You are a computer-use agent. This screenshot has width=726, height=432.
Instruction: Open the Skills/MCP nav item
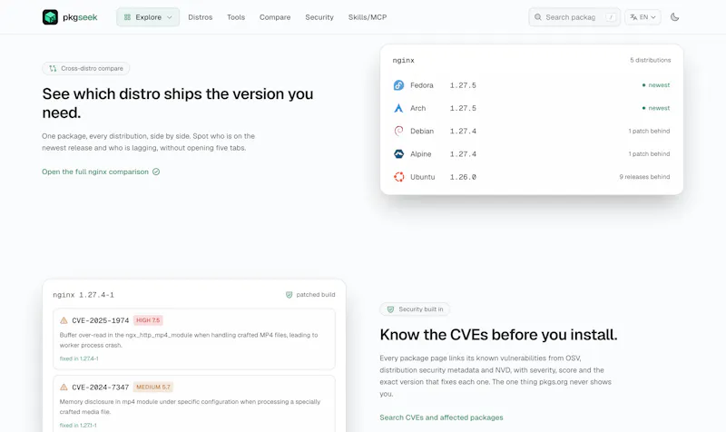368,17
